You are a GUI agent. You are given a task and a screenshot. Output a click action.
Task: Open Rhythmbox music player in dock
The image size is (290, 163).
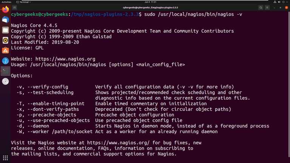click(5, 40)
